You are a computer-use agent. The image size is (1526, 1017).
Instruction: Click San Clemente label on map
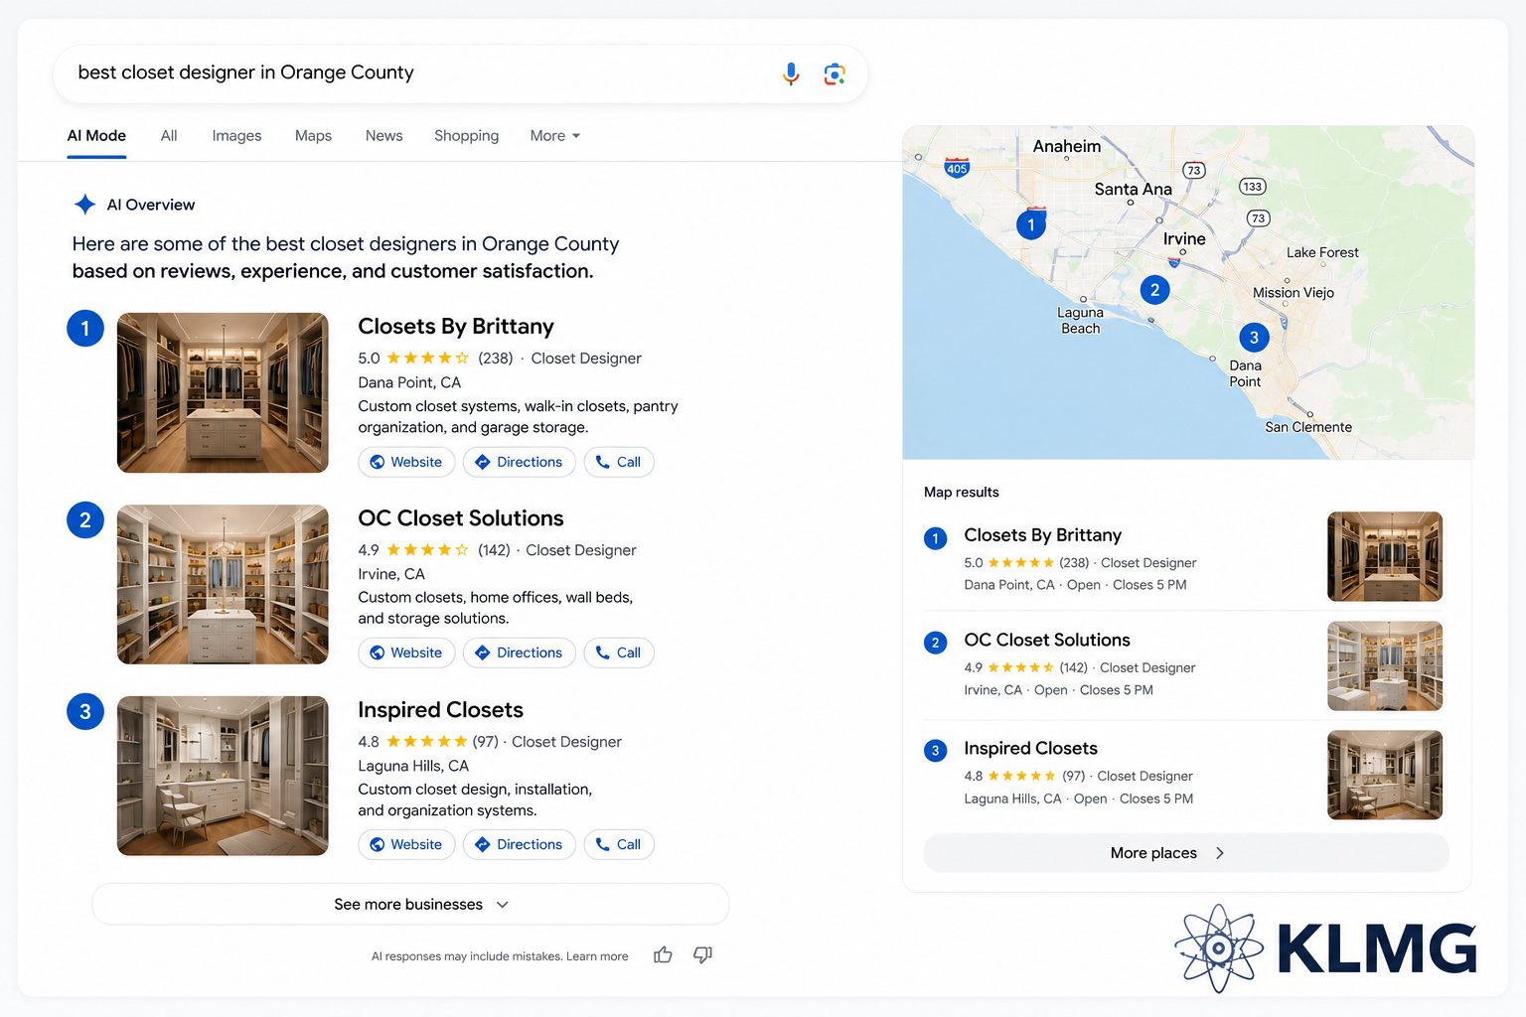(1308, 427)
